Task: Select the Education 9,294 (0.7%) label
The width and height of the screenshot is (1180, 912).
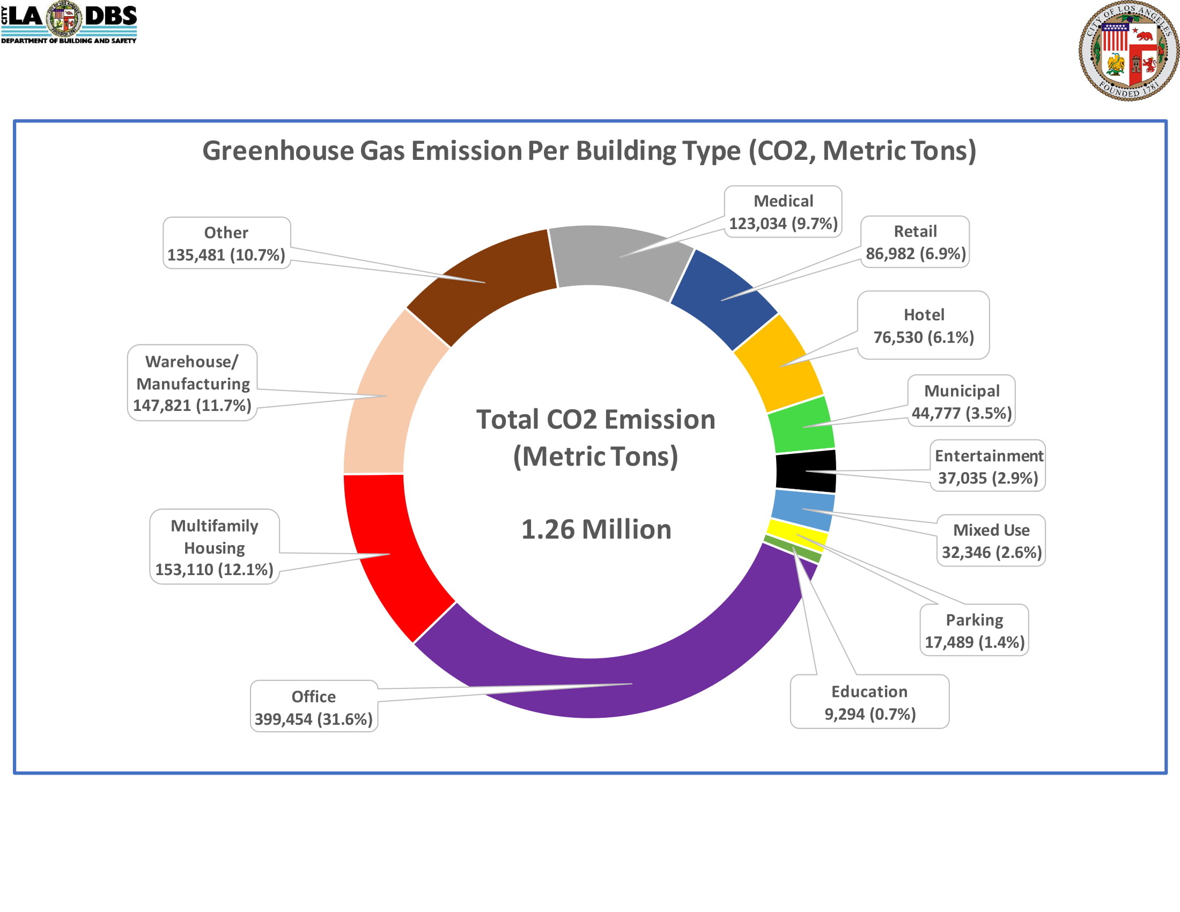Action: pyautogui.click(x=869, y=701)
